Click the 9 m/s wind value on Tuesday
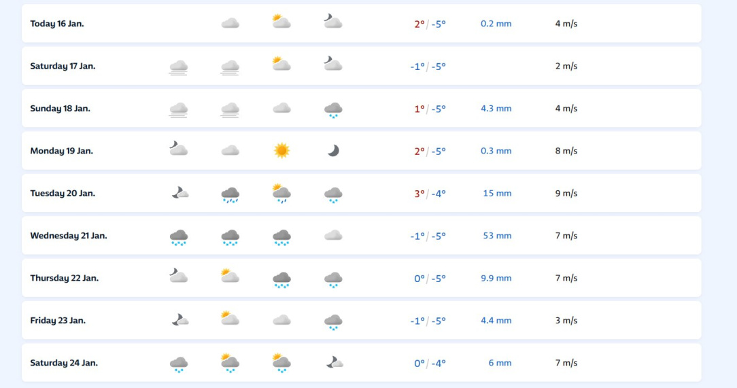737x388 pixels. [x=566, y=193]
